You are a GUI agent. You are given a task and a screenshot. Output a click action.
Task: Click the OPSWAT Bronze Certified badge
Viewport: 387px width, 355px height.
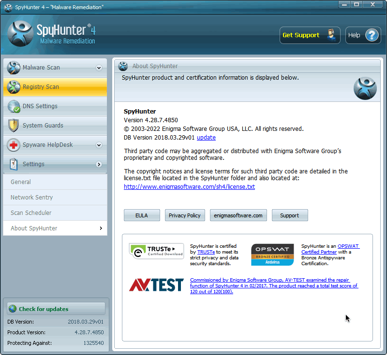pos(272,255)
